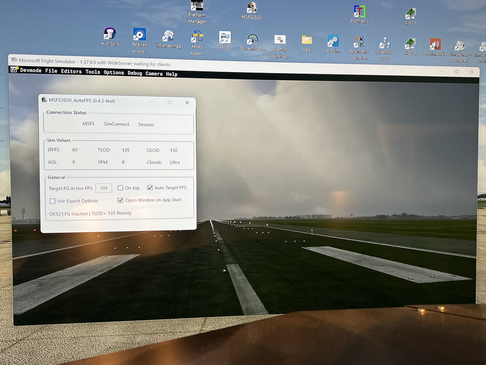
Task: Click the Flight Simulator title bar icon
Action: coord(14,60)
